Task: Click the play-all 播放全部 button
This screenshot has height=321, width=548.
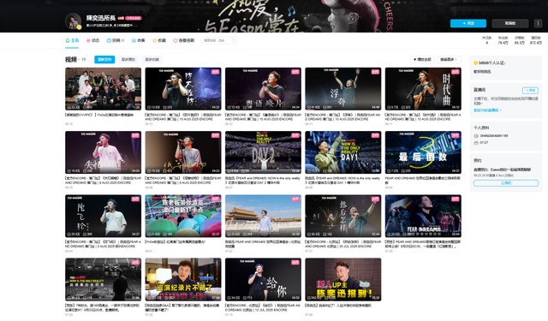Action: 422,59
